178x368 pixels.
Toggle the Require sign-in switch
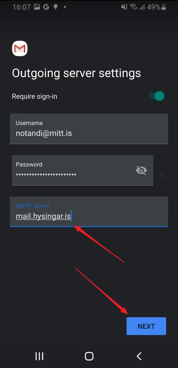pyautogui.click(x=156, y=96)
